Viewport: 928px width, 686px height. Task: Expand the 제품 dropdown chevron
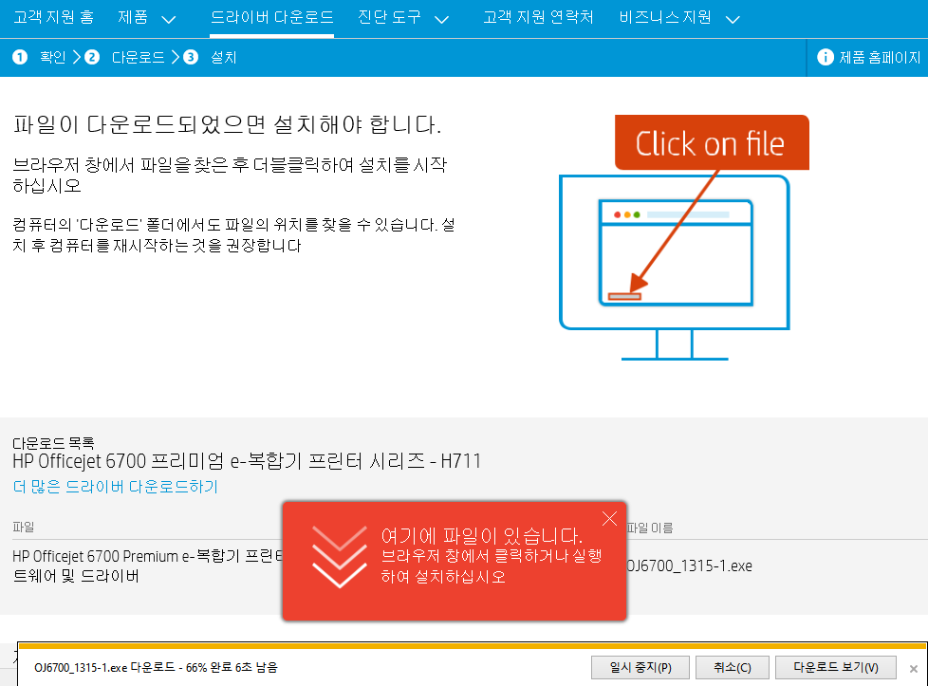(169, 20)
